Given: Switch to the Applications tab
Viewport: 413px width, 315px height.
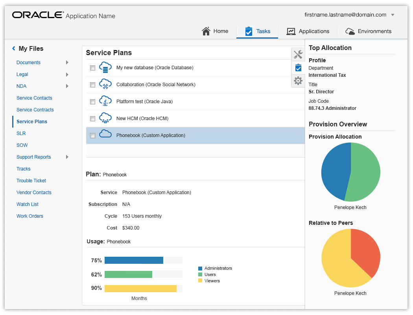Looking at the screenshot, I should [x=308, y=31].
